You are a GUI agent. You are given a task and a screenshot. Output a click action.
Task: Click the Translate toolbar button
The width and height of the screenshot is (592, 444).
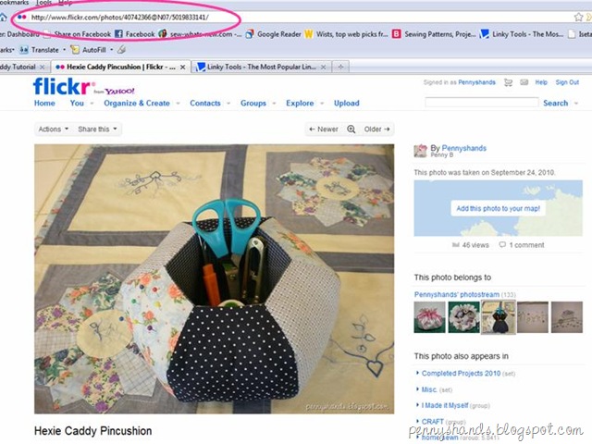39,49
